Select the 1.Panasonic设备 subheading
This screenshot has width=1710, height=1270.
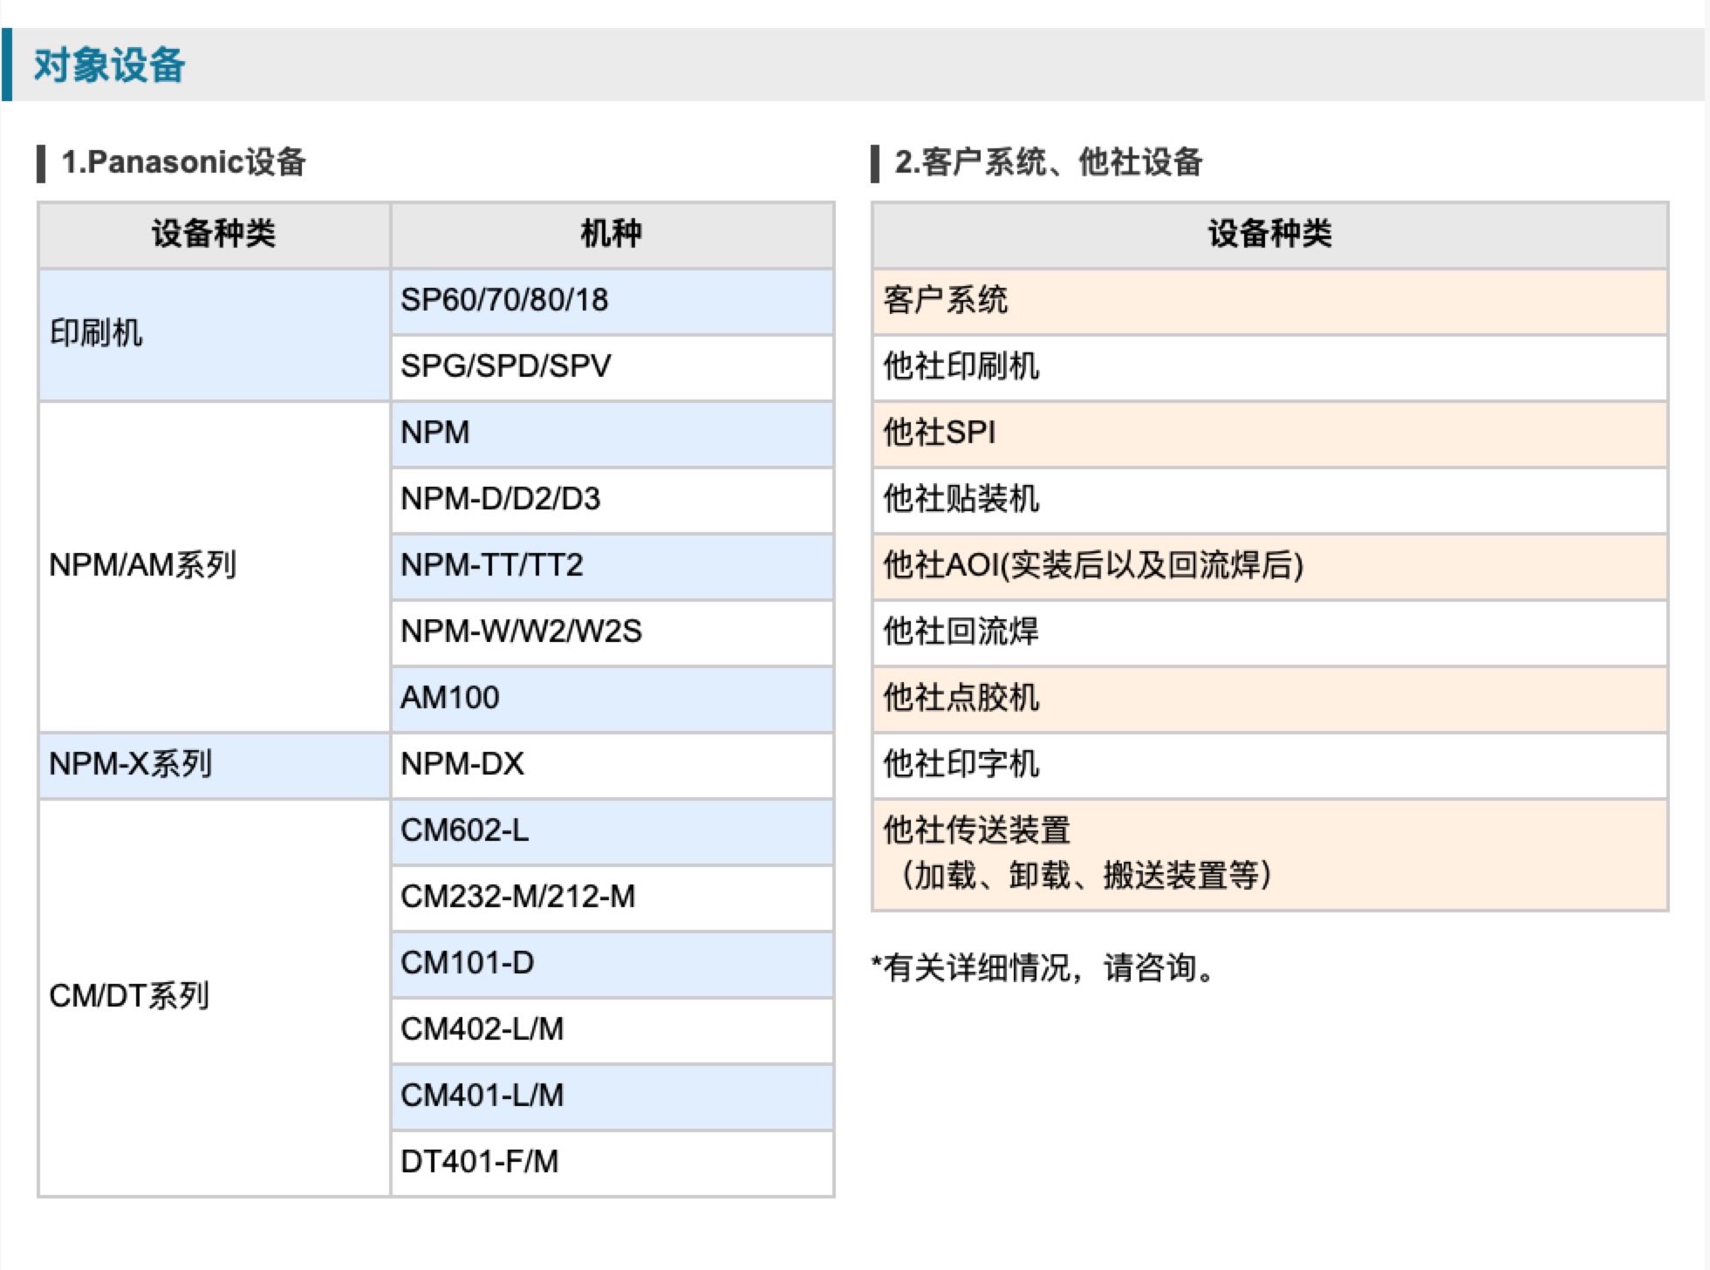pos(183,162)
